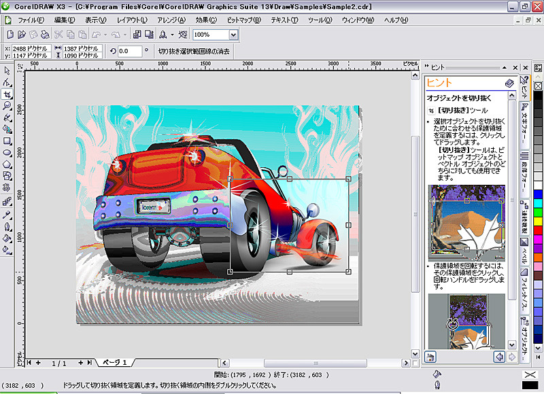Go back in the hints panel
The width and height of the screenshot is (544, 394).
499,357
